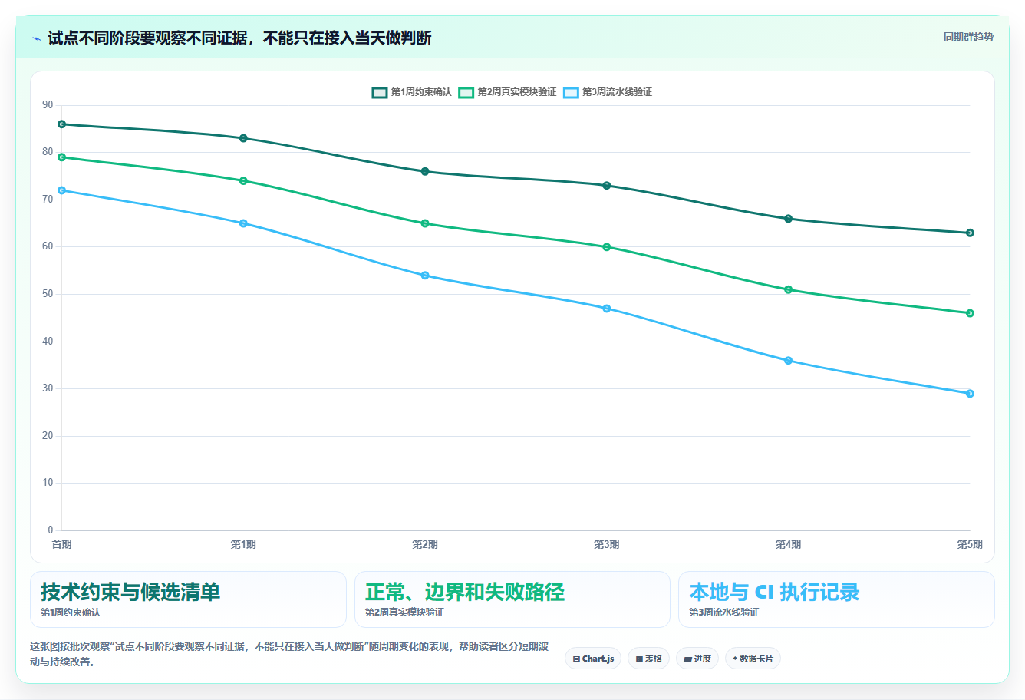
Task: Open the 正常、边界和失败路径 card
Action: pos(512,599)
